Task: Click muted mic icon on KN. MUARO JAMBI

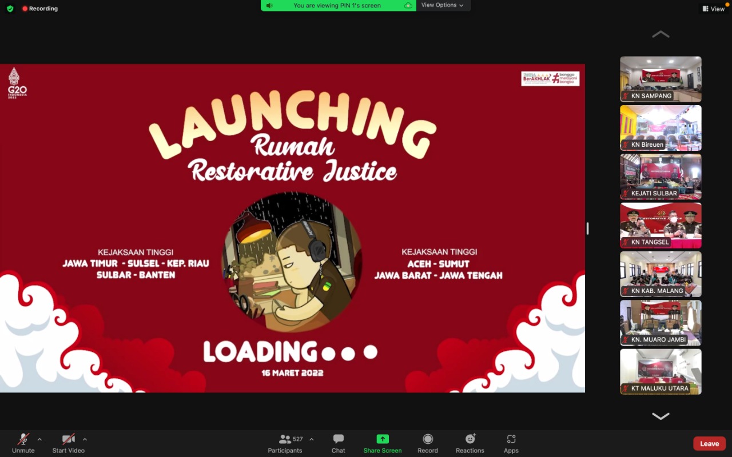Action: click(626, 339)
